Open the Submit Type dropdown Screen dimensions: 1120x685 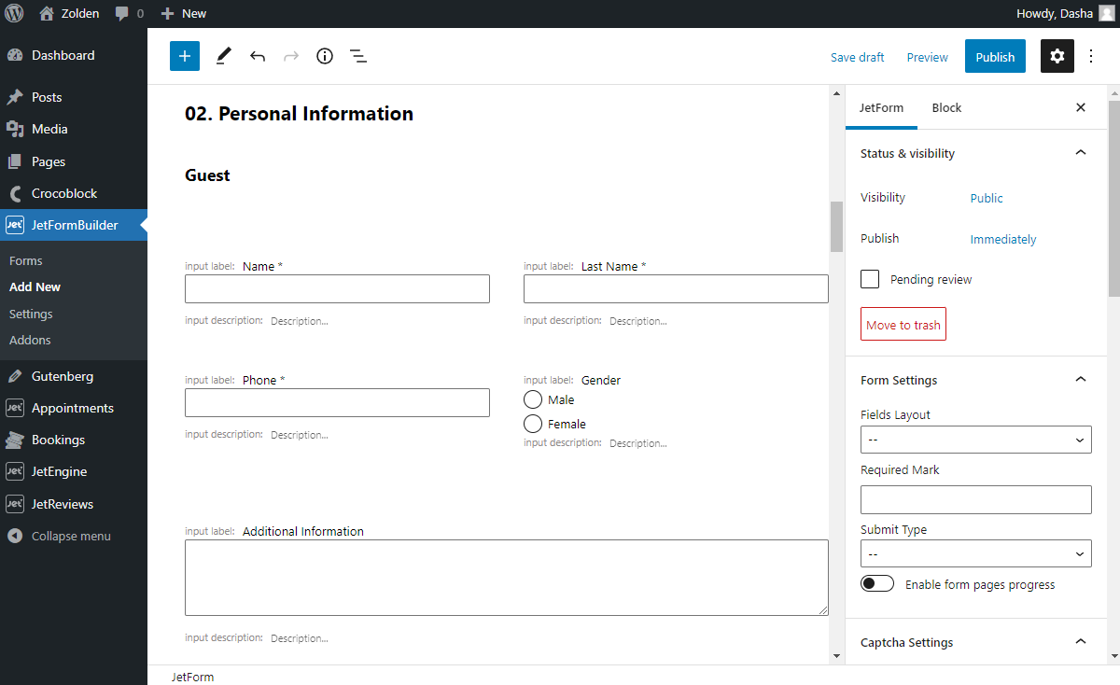point(975,552)
